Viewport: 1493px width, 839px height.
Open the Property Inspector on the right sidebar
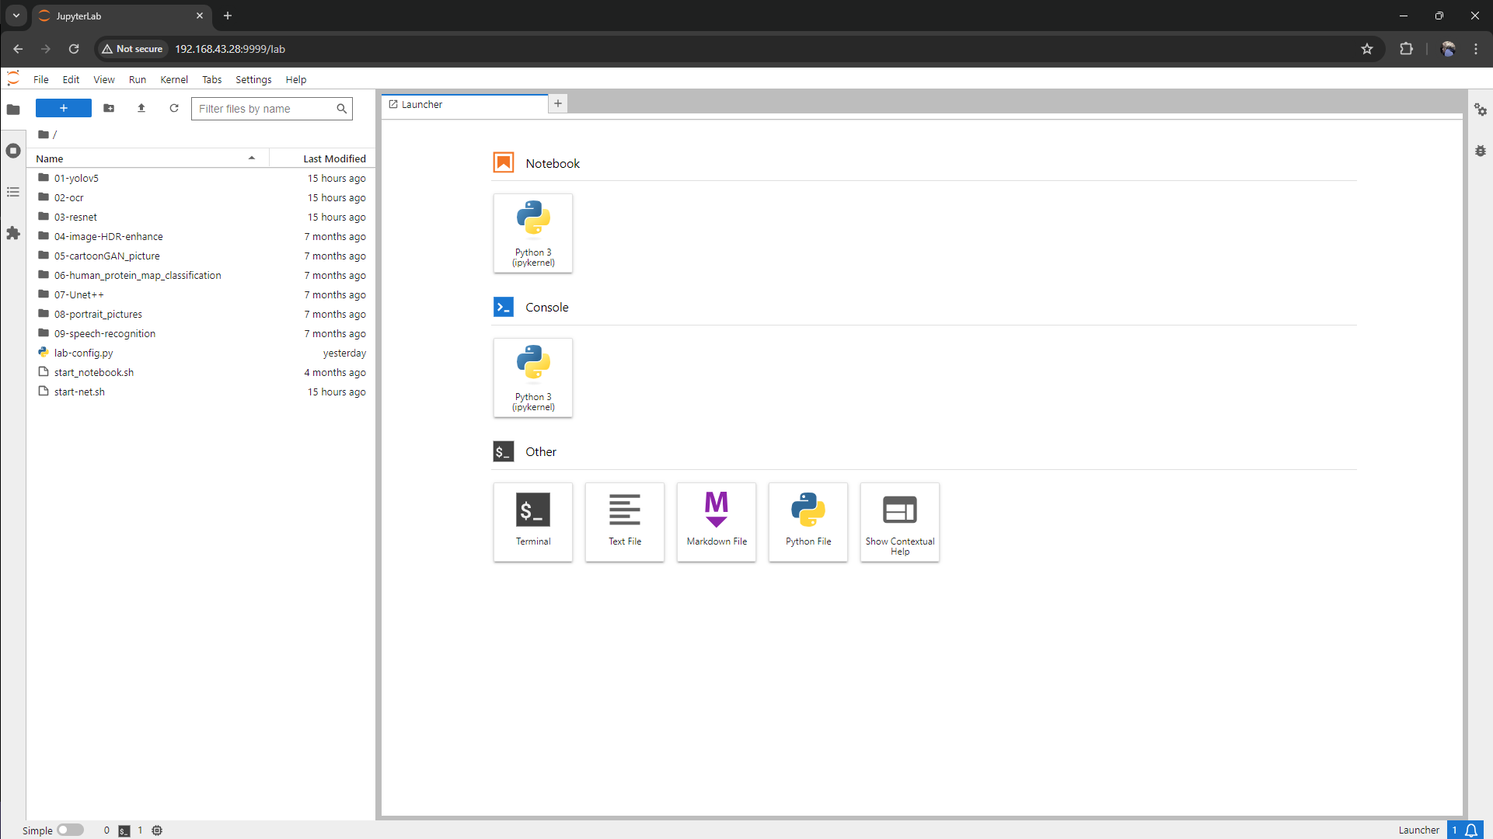(x=1481, y=110)
